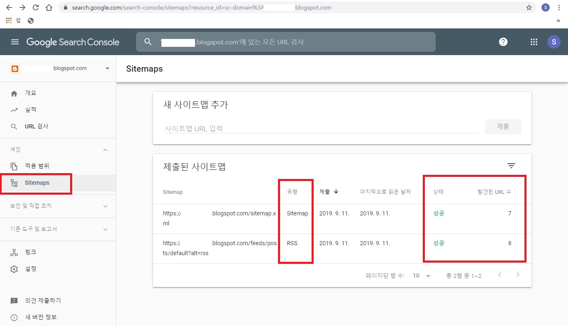Expand the 기존 도구 및 보고서 section
This screenshot has width=568, height=326.
pos(105,229)
